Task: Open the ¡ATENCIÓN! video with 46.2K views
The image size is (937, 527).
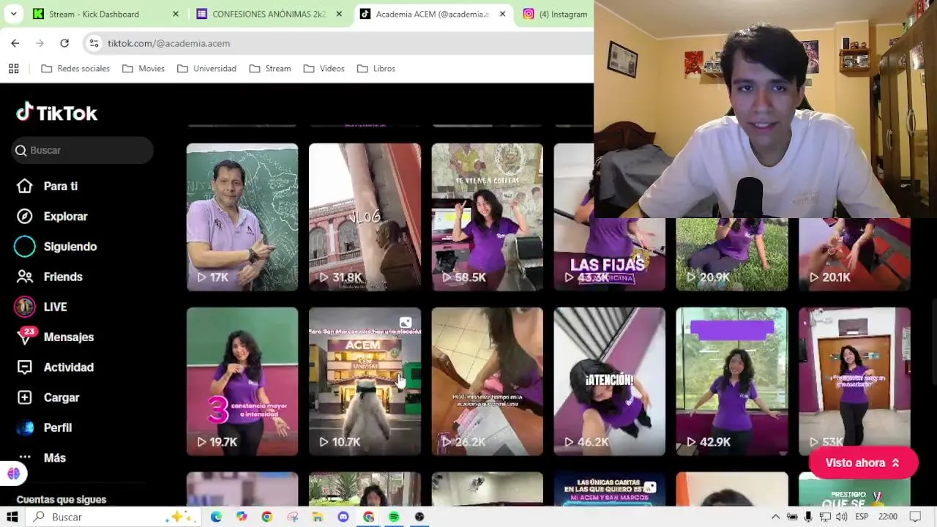Action: pyautogui.click(x=609, y=381)
